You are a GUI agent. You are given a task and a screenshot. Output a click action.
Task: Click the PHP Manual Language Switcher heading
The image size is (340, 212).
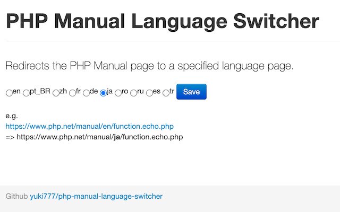(x=163, y=22)
